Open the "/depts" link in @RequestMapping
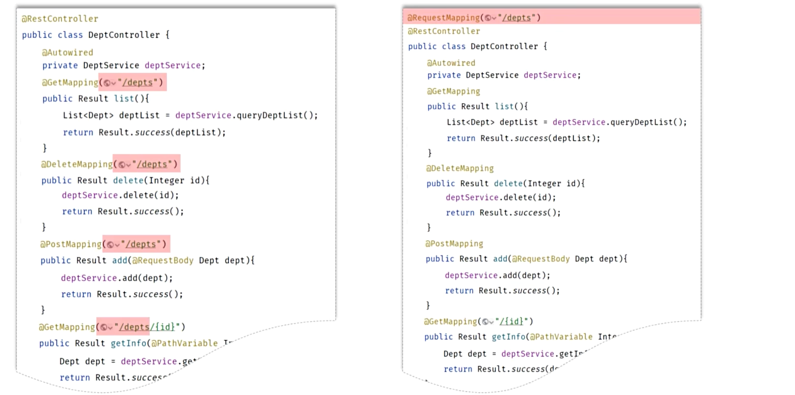The height and width of the screenshot is (395, 795). (x=516, y=18)
